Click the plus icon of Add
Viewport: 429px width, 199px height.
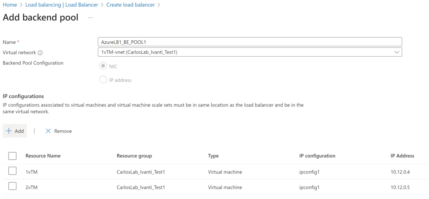(9, 131)
